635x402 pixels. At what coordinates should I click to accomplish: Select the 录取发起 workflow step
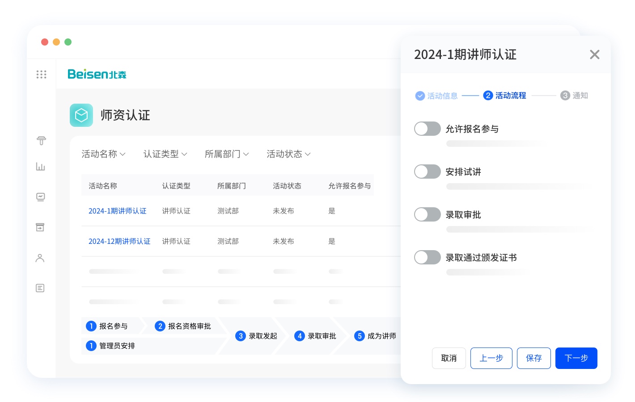click(257, 336)
